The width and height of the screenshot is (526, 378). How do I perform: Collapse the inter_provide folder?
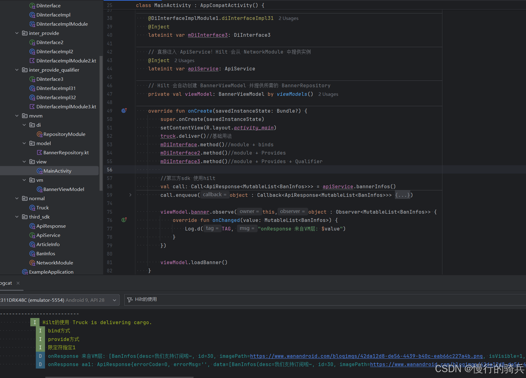17,33
